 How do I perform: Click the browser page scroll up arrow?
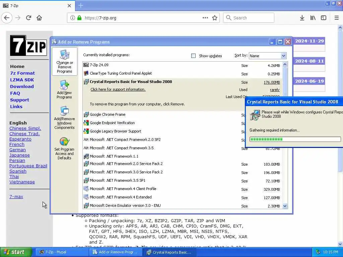click(340, 27)
